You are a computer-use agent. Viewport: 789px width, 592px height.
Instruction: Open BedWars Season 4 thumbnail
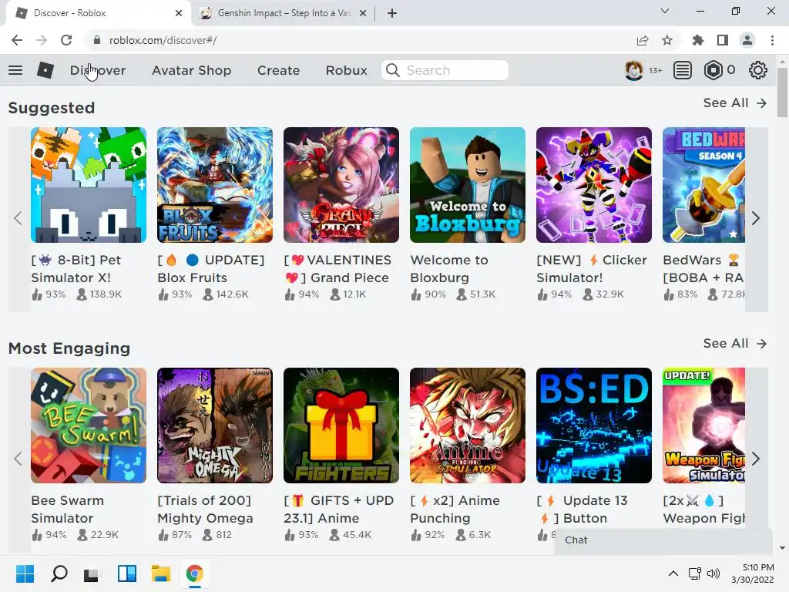click(703, 185)
